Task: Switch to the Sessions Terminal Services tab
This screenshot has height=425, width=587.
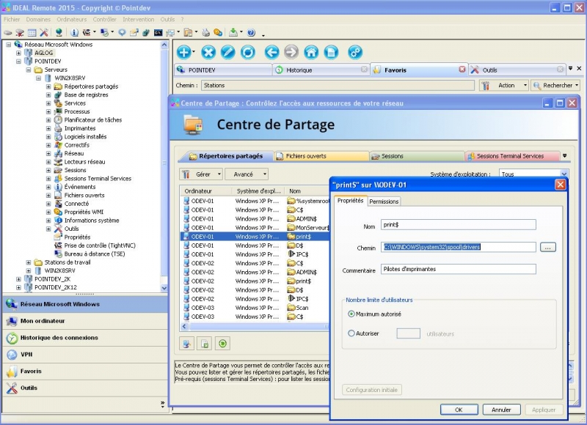Action: 512,156
